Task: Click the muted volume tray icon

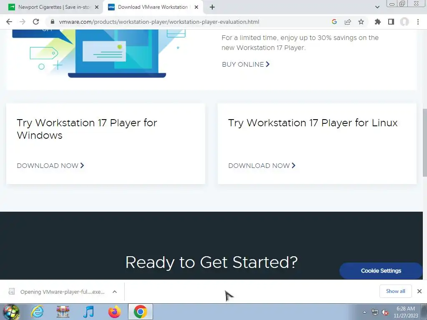Action: pyautogui.click(x=385, y=312)
